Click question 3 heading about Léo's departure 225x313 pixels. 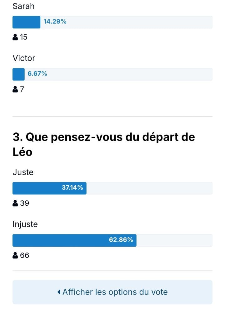104,144
